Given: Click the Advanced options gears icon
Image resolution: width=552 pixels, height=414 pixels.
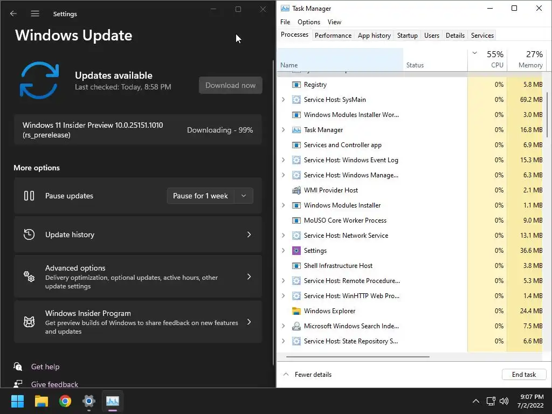Looking at the screenshot, I should tap(29, 277).
